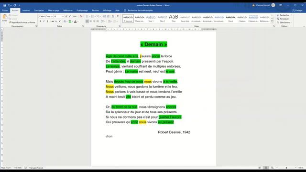Toggle left text alignment
The height and width of the screenshot is (172, 306).
[x=87, y=21]
